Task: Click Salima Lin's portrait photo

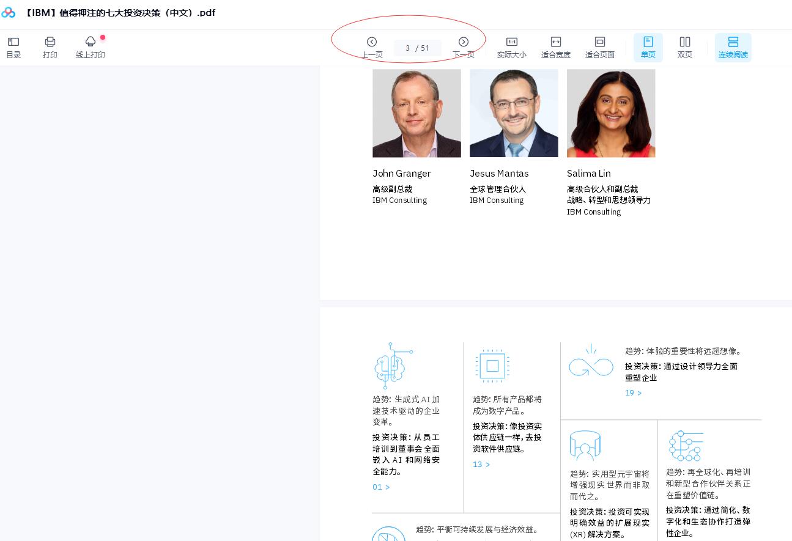Action: (x=611, y=113)
